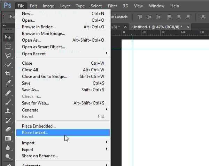Open the Image menu
Screen dimensions: 209x166
(48, 6)
